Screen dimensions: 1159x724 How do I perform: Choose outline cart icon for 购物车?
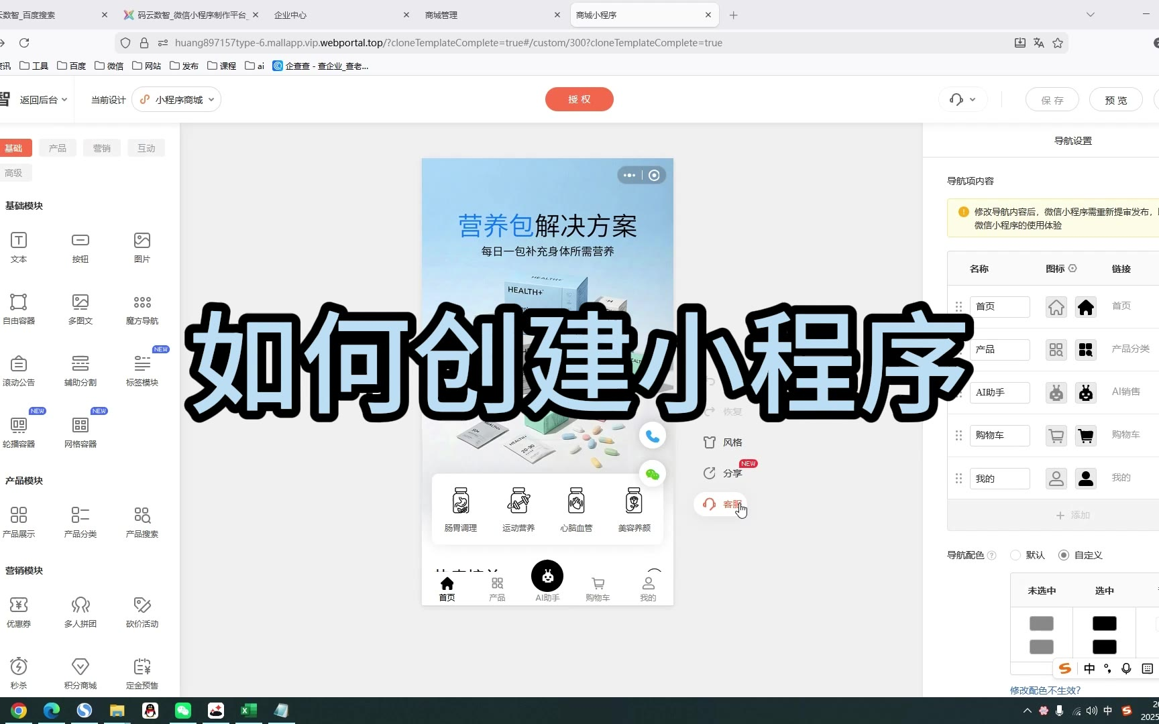(x=1056, y=436)
